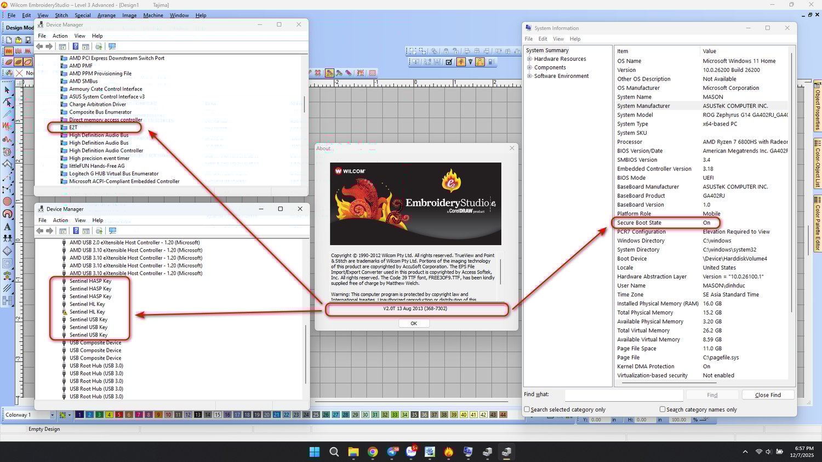
Task: Expand Software Environment in System Information tree
Action: click(x=529, y=76)
